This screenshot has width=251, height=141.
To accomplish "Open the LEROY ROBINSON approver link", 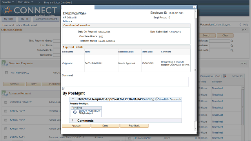I will click(90, 110).
